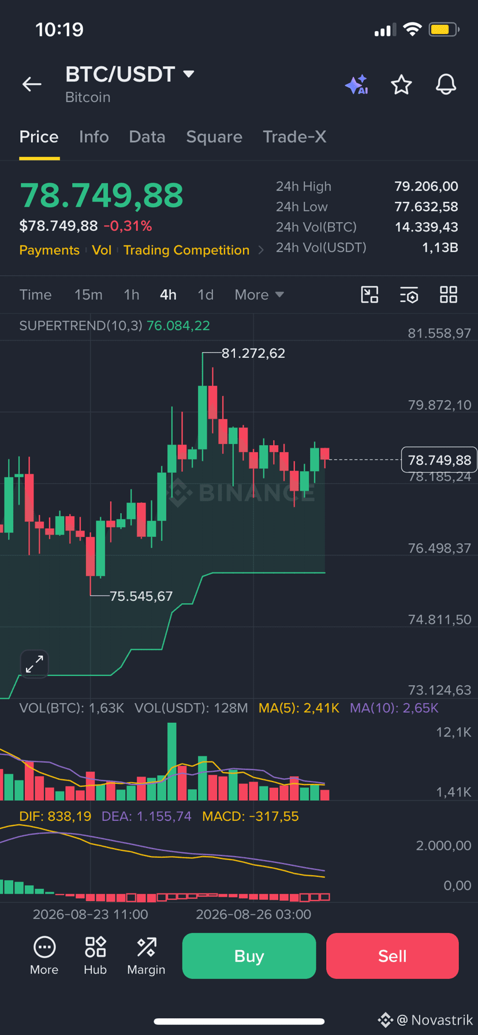Open the Payments link
Image resolution: width=478 pixels, height=1035 pixels.
click(50, 250)
